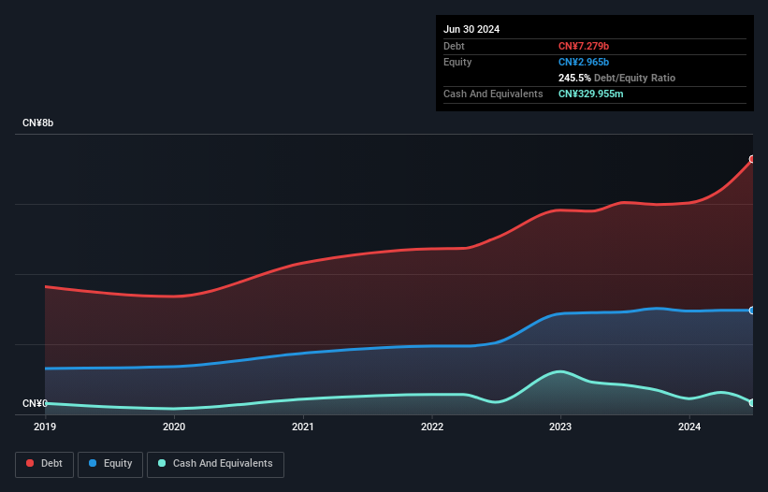Click the CN¥8b y-axis label
Screen dimensions: 768x492
point(37,123)
